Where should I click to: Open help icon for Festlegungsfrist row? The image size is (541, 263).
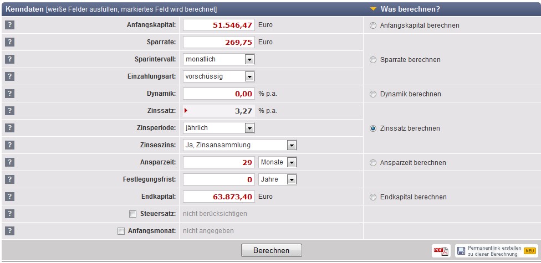(9, 179)
